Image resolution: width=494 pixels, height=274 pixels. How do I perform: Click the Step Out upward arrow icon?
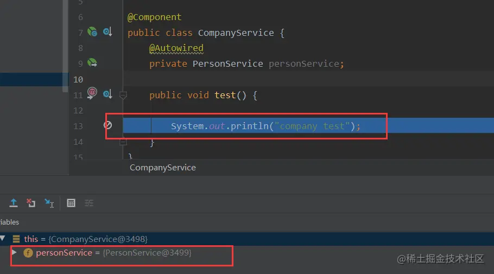click(x=14, y=203)
